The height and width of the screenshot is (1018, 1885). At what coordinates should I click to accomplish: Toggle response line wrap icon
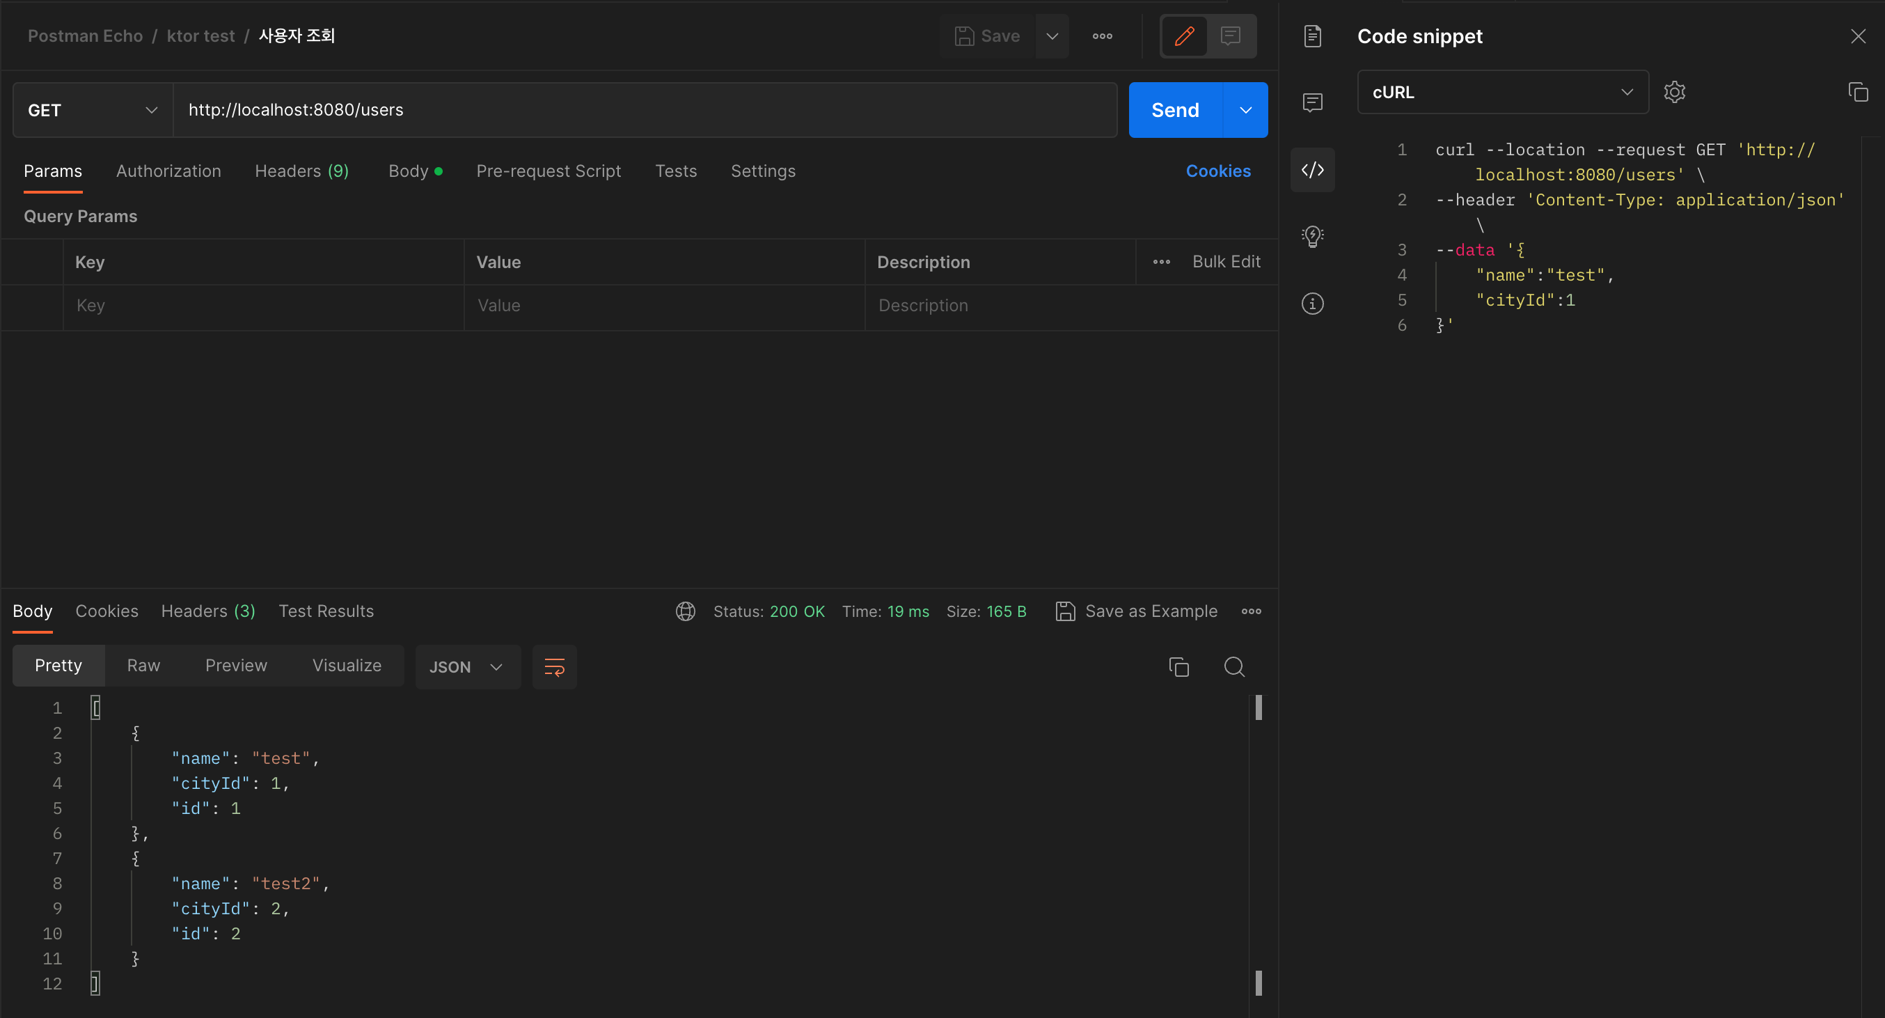point(555,666)
